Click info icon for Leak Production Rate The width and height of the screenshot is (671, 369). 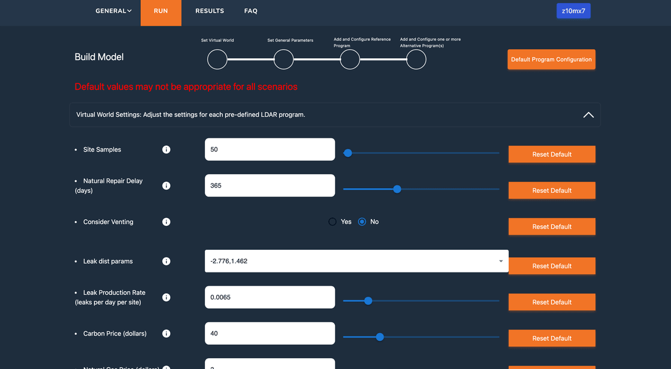[167, 298]
